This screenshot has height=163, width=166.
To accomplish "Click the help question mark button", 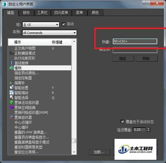I will tap(146, 3).
